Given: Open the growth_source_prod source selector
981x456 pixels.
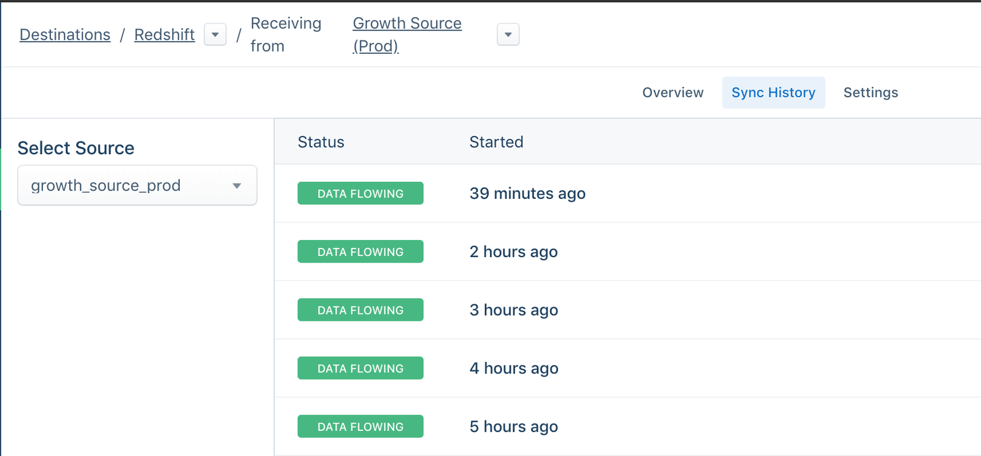Looking at the screenshot, I should coord(137,185).
